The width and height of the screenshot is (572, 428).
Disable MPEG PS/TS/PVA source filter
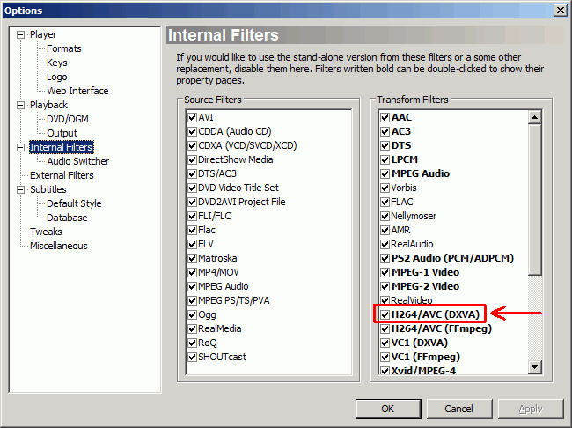click(x=192, y=301)
